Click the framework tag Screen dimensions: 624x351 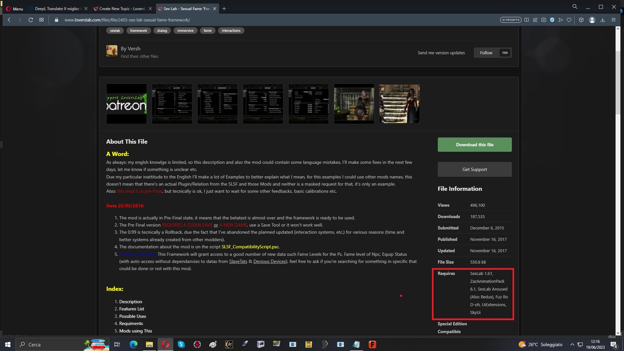138,31
